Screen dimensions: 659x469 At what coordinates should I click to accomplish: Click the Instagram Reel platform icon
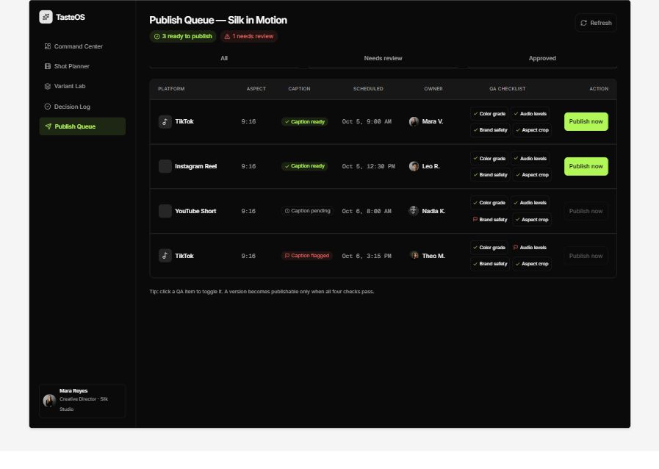[165, 166]
